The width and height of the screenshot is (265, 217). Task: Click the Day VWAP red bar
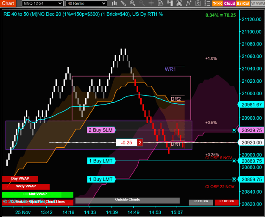click(x=20, y=179)
